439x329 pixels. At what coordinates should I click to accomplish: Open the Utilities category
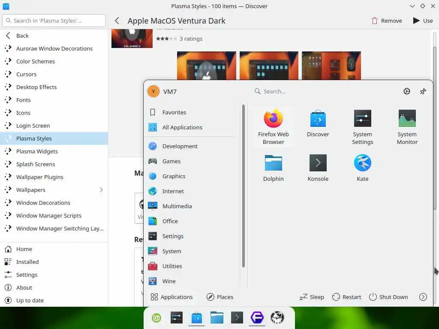click(x=192, y=266)
